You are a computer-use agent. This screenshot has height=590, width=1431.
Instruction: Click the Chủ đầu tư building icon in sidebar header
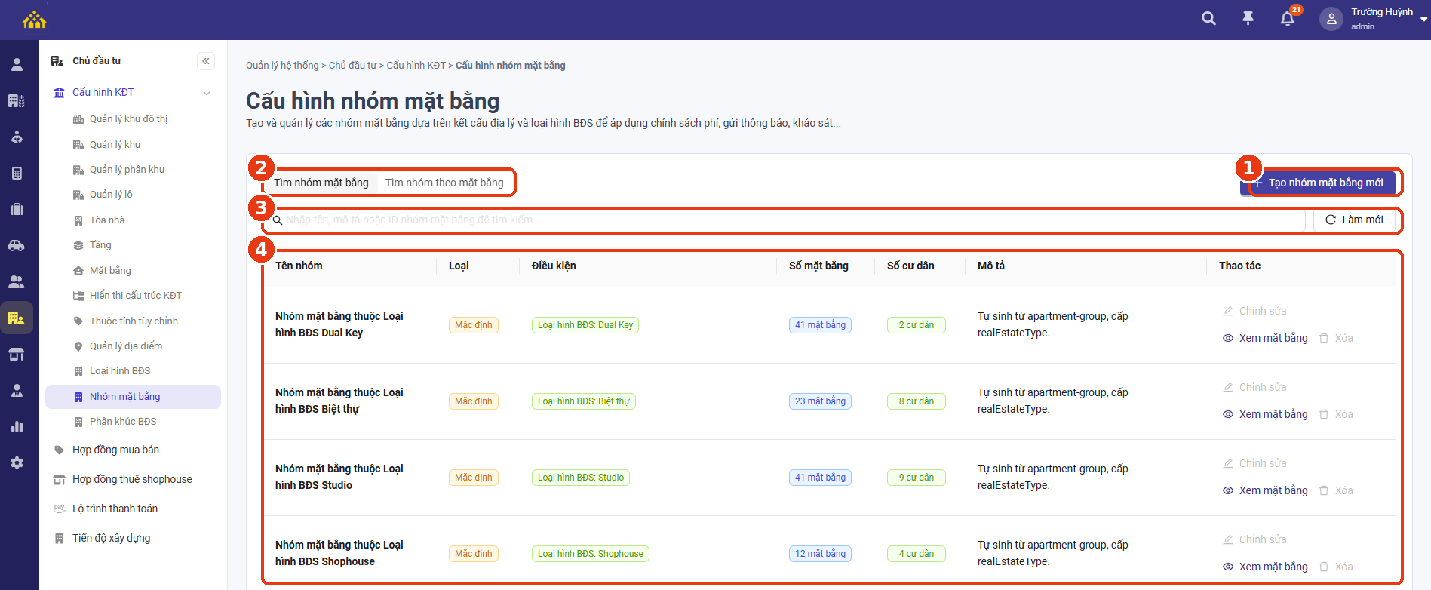pyautogui.click(x=57, y=61)
